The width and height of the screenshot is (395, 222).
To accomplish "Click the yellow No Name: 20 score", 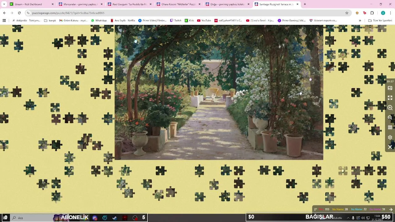I will pyautogui.click(x=340, y=209).
